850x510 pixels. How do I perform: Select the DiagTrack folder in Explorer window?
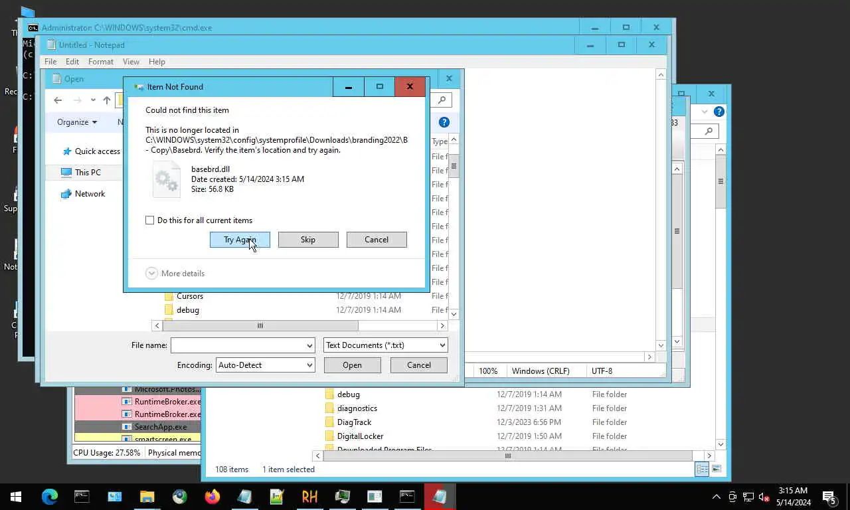pyautogui.click(x=354, y=422)
